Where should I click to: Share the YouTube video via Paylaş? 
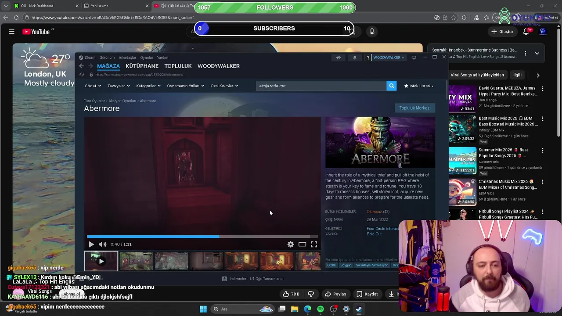[335, 294]
